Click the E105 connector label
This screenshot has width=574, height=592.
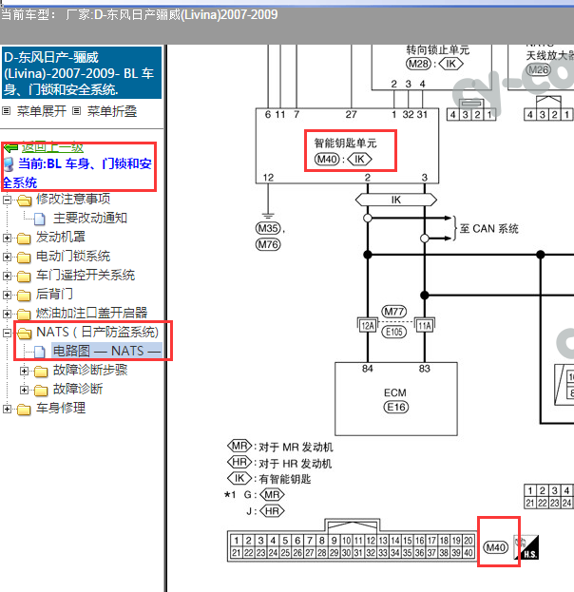tap(394, 332)
